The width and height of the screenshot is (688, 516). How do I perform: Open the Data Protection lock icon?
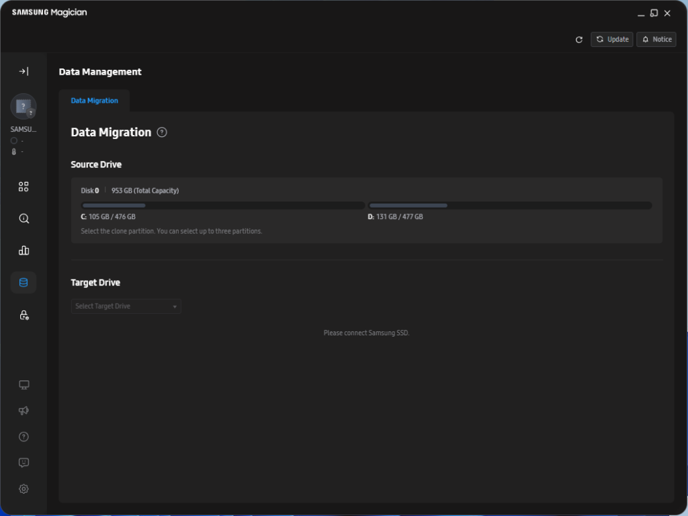(24, 314)
